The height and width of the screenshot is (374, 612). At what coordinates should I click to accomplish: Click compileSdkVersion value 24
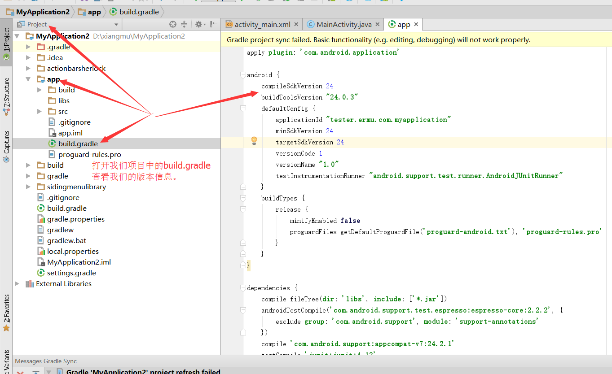point(330,86)
